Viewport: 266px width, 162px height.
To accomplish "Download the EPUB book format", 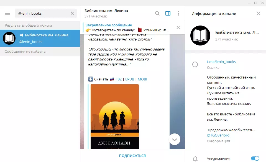I will pos(130,79).
